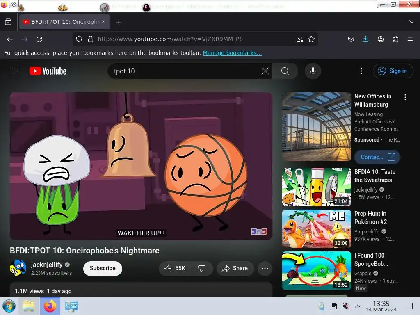Viewport: 420px width, 315px height.
Task: Save page to Pocket
Action: (x=351, y=39)
